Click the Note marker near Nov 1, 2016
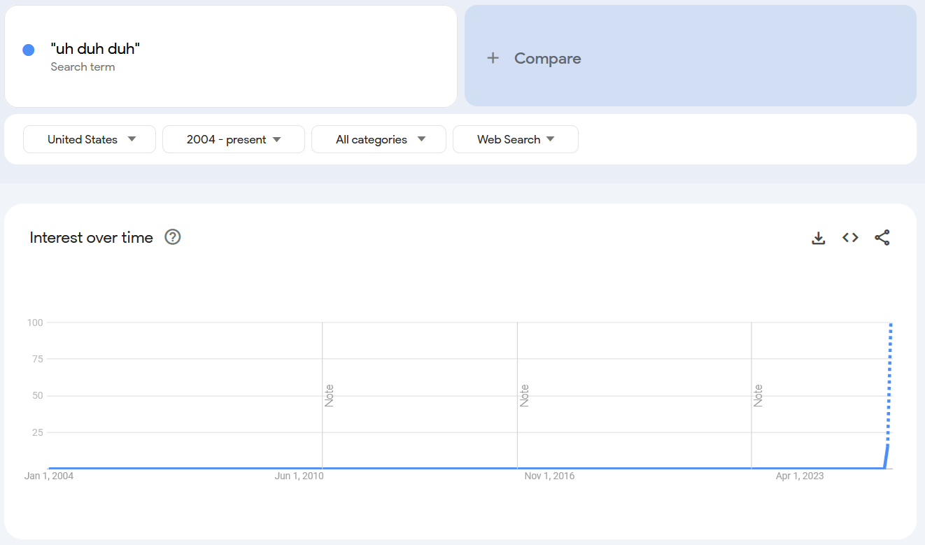This screenshot has width=925, height=545. pyautogui.click(x=524, y=395)
